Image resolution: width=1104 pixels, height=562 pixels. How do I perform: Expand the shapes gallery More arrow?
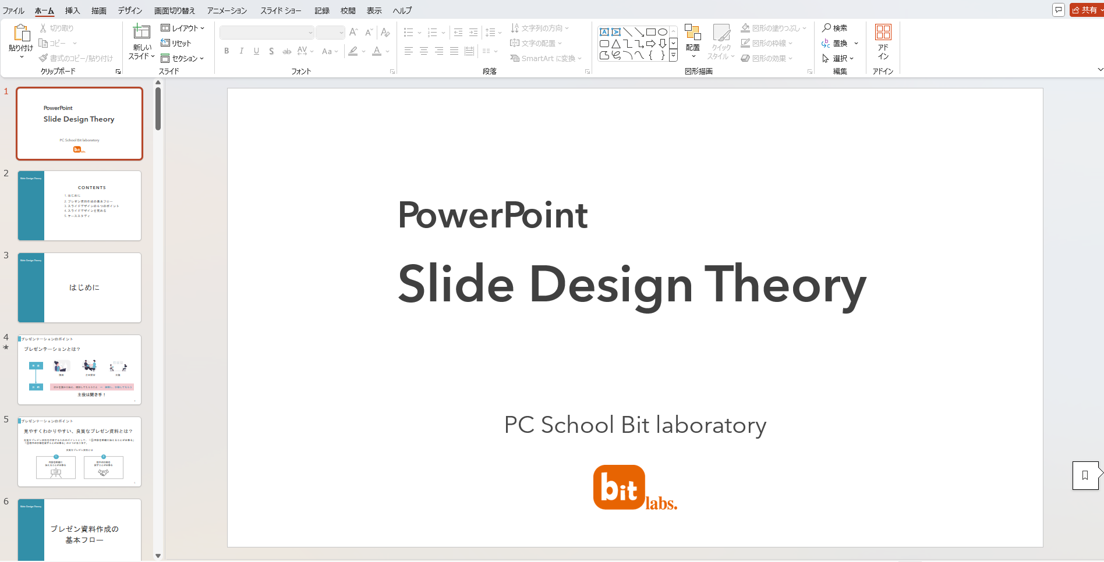pyautogui.click(x=673, y=56)
